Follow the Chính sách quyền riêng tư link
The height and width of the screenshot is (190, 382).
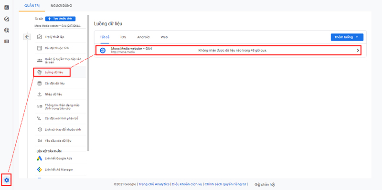225,184
